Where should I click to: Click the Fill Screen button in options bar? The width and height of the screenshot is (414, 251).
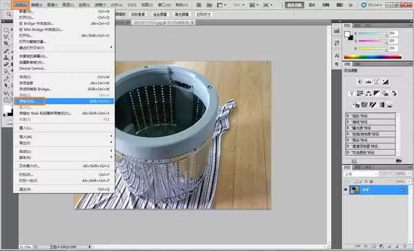click(181, 14)
